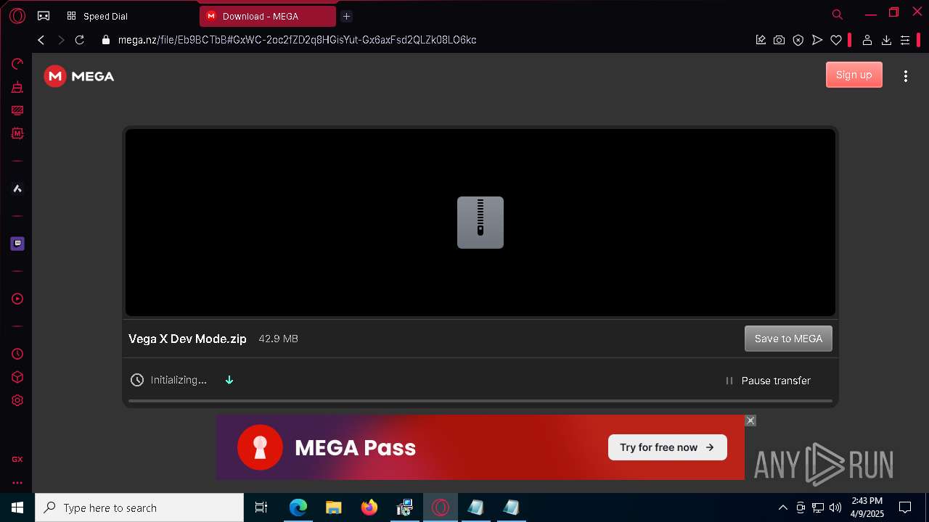Open the taskbar clock and date
Viewport: 929px width, 522px height.
[x=867, y=507]
